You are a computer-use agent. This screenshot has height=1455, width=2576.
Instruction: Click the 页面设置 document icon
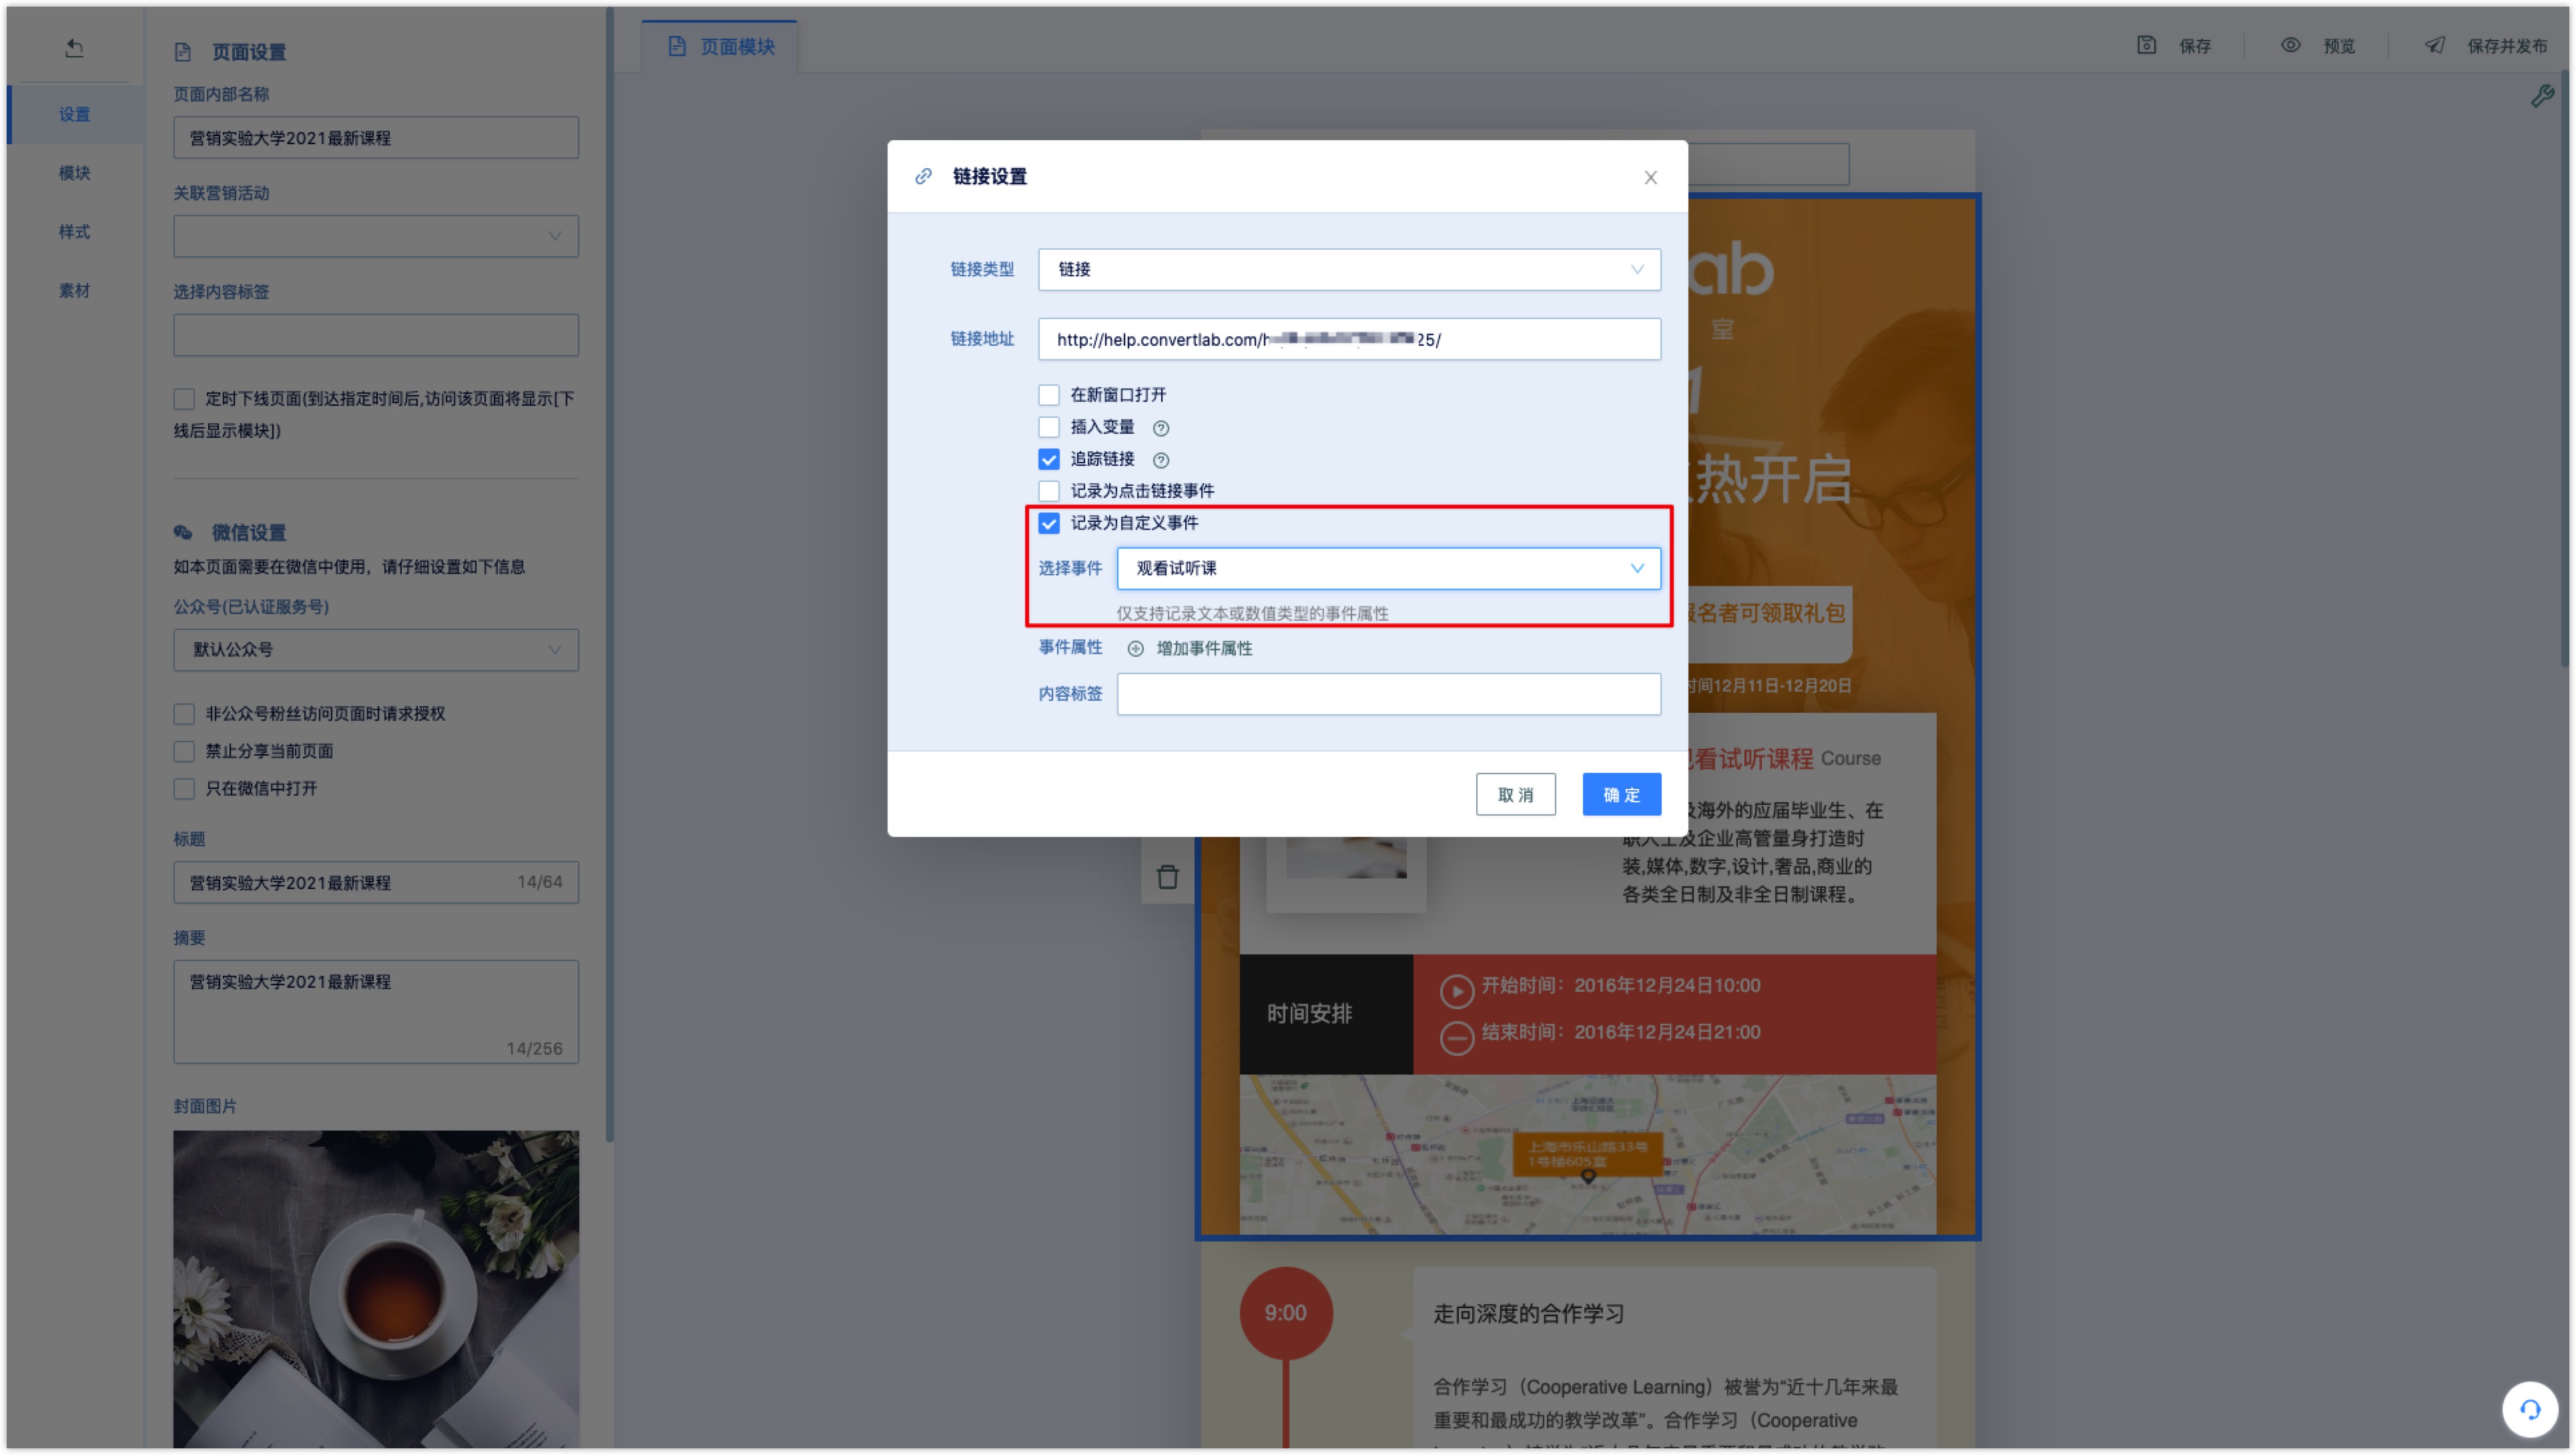[183, 52]
